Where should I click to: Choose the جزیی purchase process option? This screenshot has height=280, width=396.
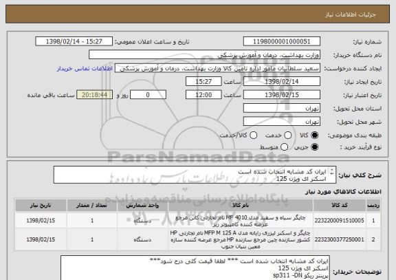(x=314, y=147)
